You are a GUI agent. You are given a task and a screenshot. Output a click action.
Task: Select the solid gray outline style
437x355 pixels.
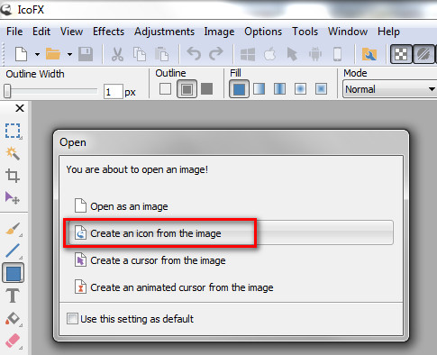[207, 89]
